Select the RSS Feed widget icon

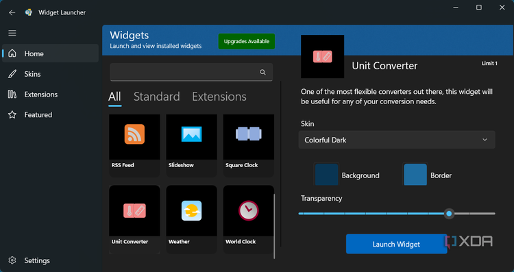click(x=134, y=134)
